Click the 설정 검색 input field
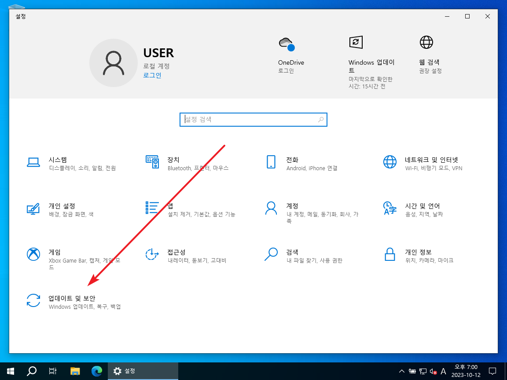The image size is (507, 380). pos(253,120)
